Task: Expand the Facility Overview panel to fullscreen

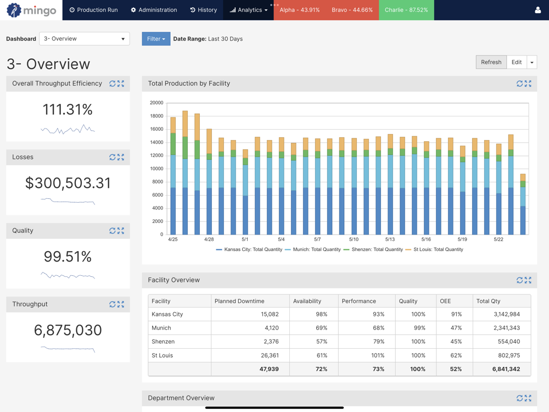Action: point(528,280)
